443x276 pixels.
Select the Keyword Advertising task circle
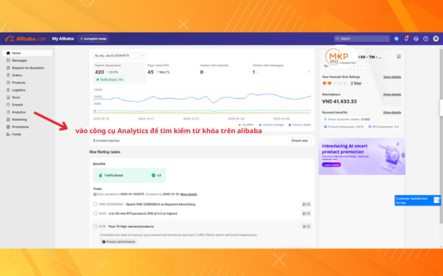(x=95, y=204)
